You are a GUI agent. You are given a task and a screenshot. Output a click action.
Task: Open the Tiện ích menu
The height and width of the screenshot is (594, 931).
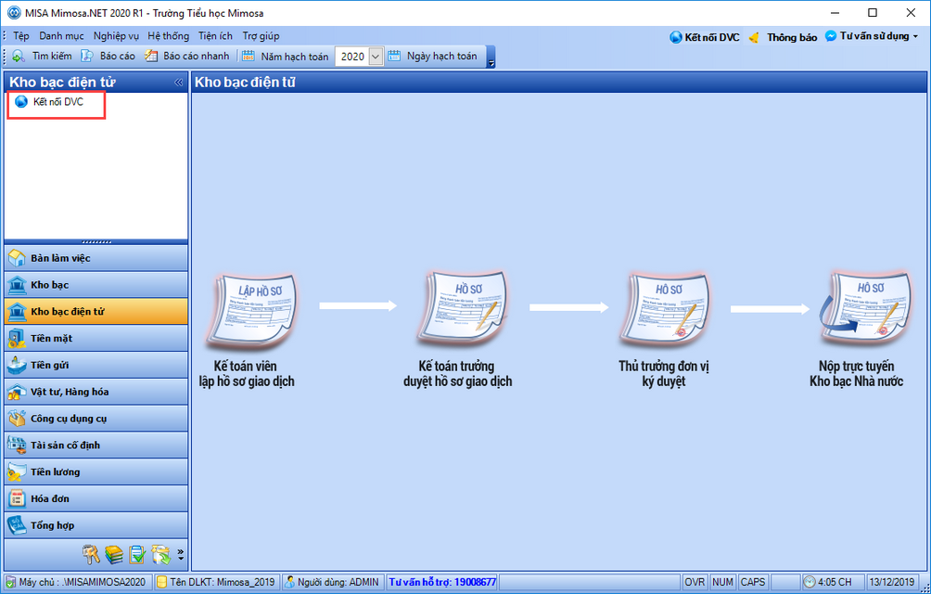215,36
